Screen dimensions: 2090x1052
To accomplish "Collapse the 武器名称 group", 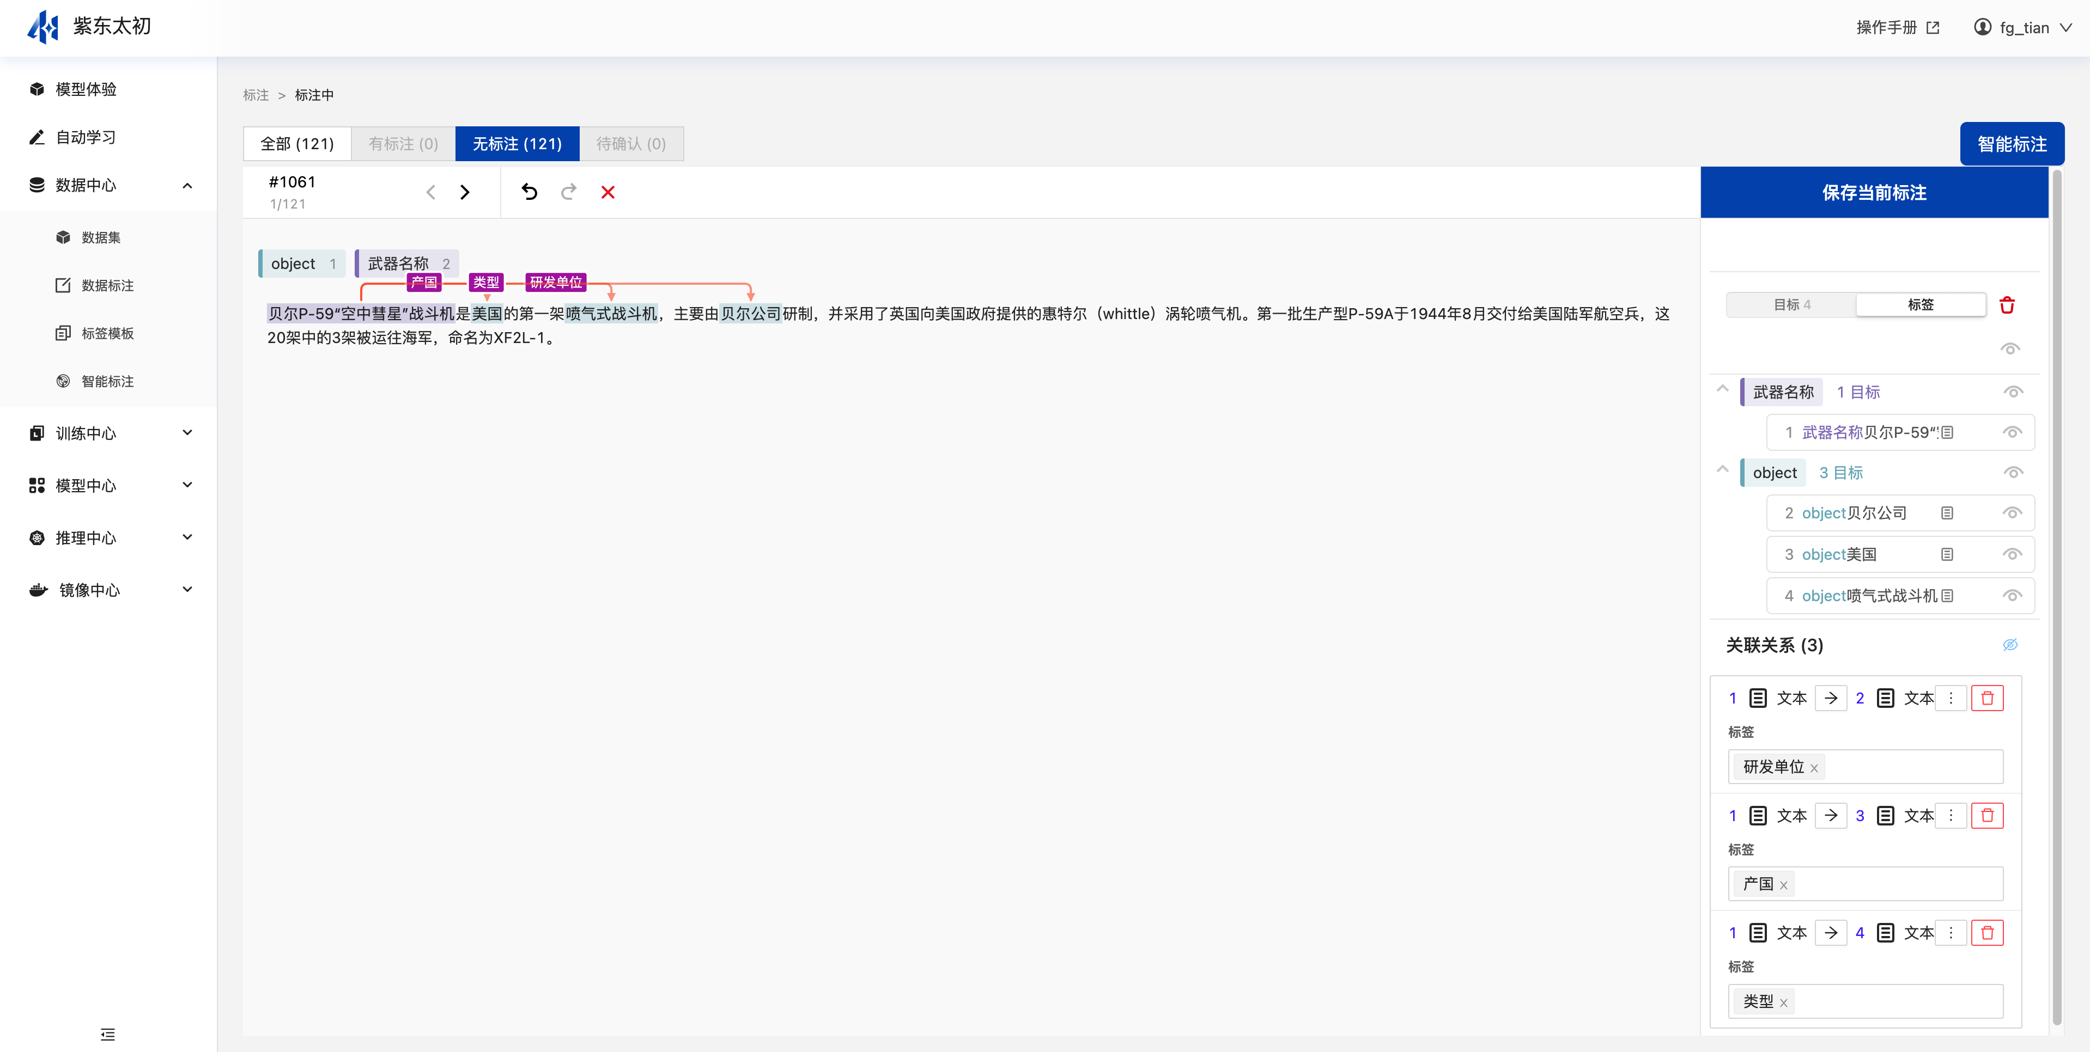I will [1722, 389].
